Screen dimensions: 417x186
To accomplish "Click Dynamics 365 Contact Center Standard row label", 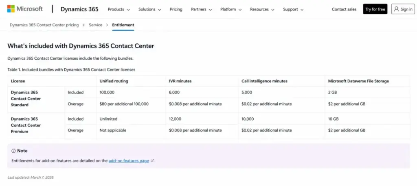I will 26,98.
